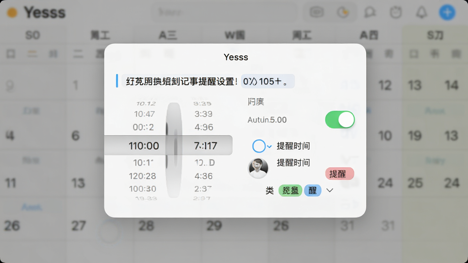The image size is (468, 263).
Task: Pick 00::2 in the left wheel
Action: (143, 127)
